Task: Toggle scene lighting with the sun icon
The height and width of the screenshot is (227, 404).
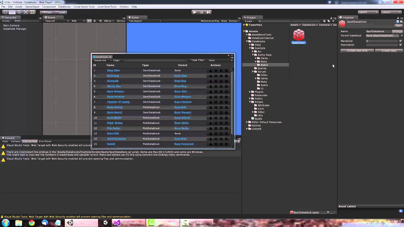Action: coord(94,21)
